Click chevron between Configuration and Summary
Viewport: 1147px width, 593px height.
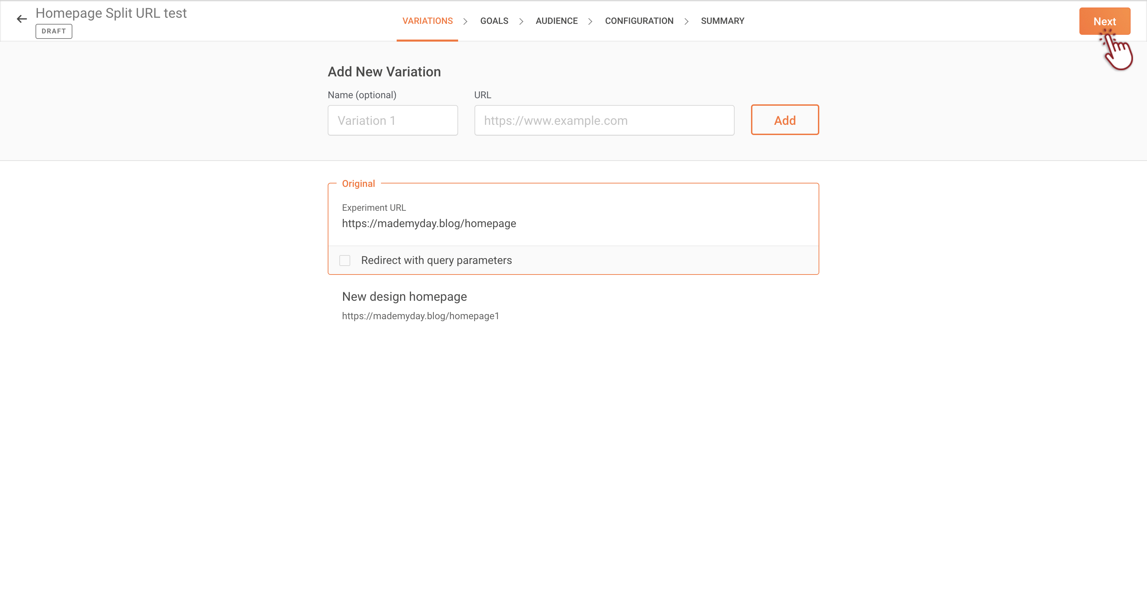[686, 21]
